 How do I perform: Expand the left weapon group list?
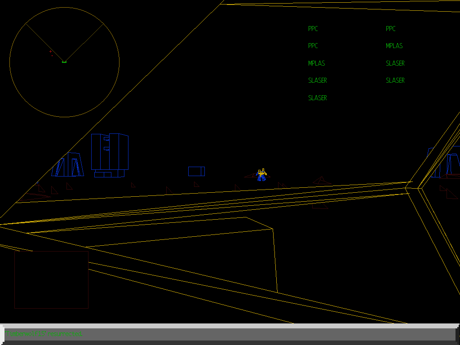point(318,63)
